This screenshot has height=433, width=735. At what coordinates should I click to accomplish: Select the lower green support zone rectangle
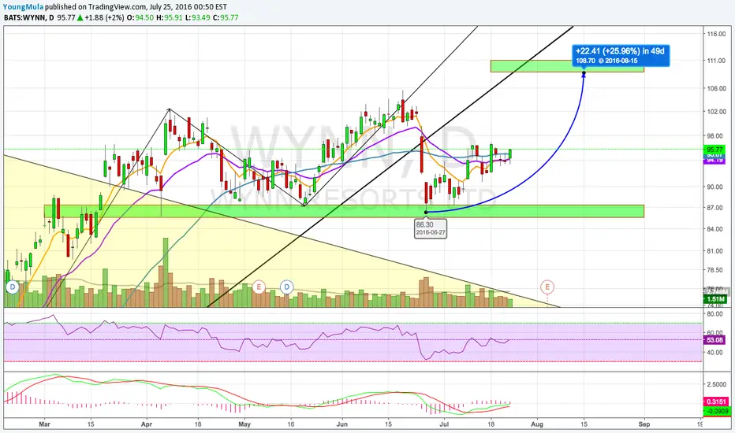pyautogui.click(x=344, y=211)
